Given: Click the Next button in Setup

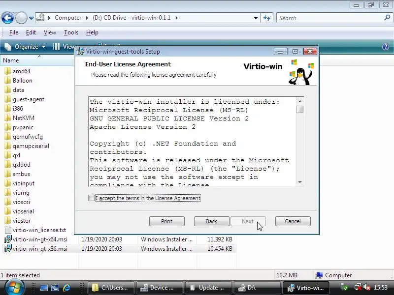Looking at the screenshot, I should click(x=248, y=221).
